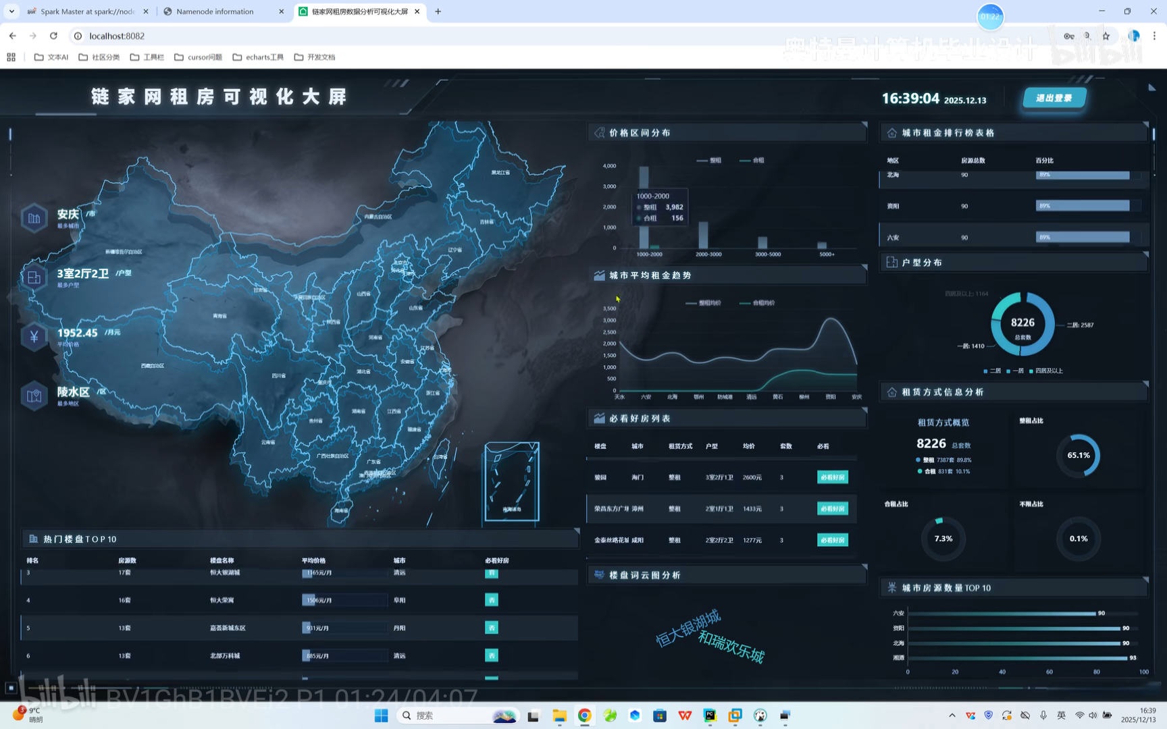The image size is (1167, 729).
Task: Click the 户型分布 panel header icon
Action: [x=891, y=263]
